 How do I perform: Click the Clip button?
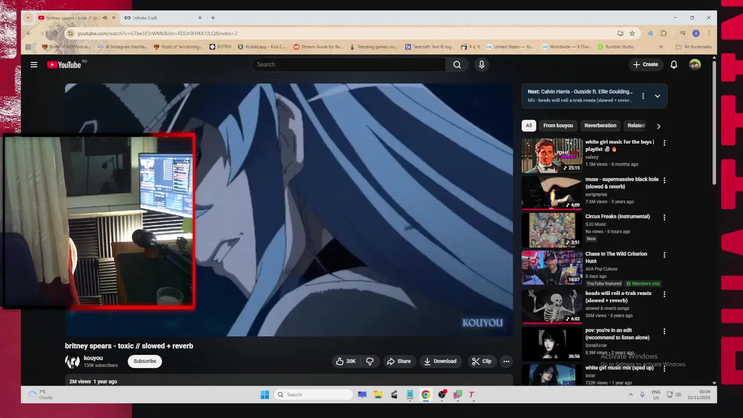coord(482,361)
